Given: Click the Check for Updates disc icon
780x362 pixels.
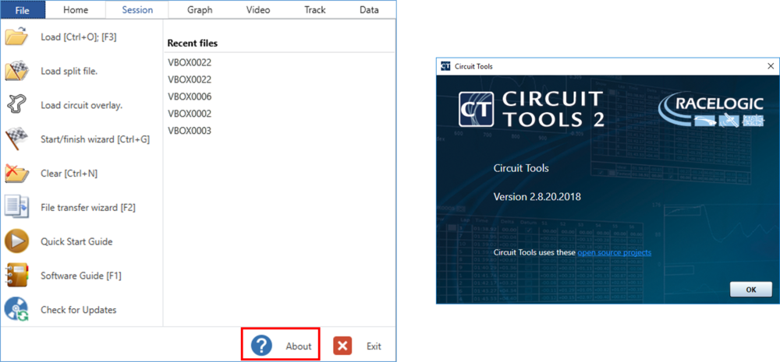Looking at the screenshot, I should (16, 309).
